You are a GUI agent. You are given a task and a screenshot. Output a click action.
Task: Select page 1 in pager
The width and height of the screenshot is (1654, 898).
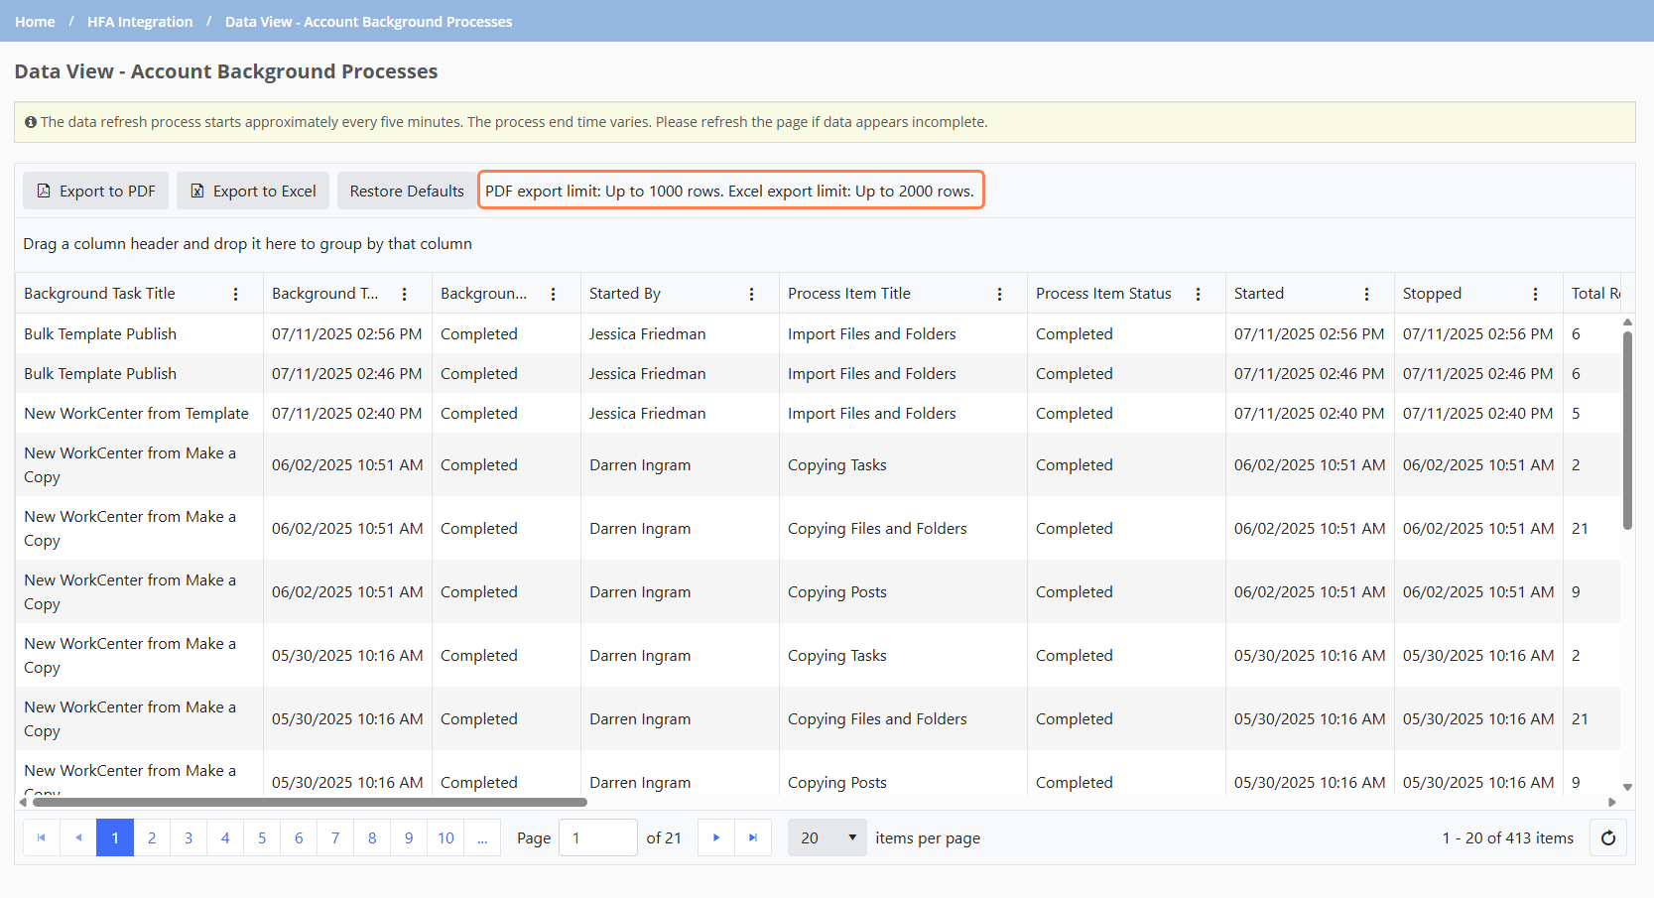115,837
